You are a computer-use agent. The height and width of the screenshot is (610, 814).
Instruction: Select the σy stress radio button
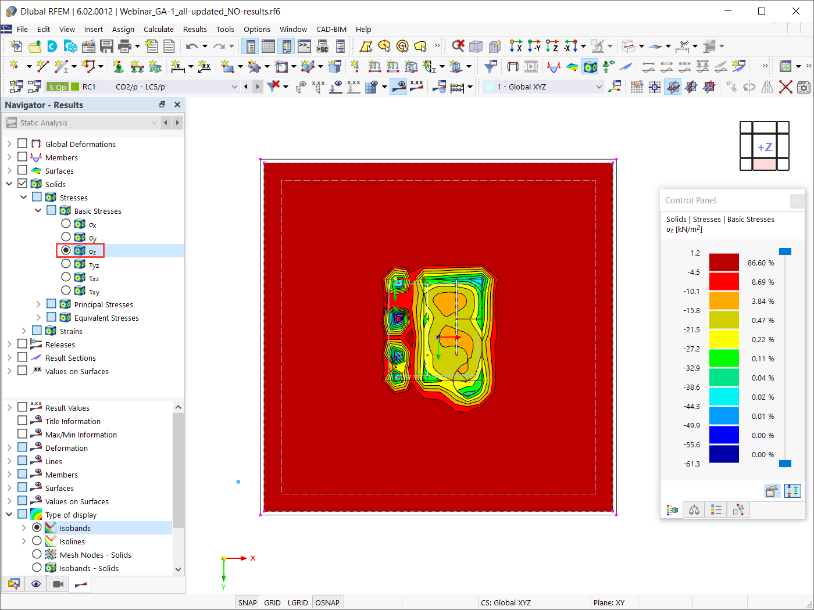coord(66,237)
